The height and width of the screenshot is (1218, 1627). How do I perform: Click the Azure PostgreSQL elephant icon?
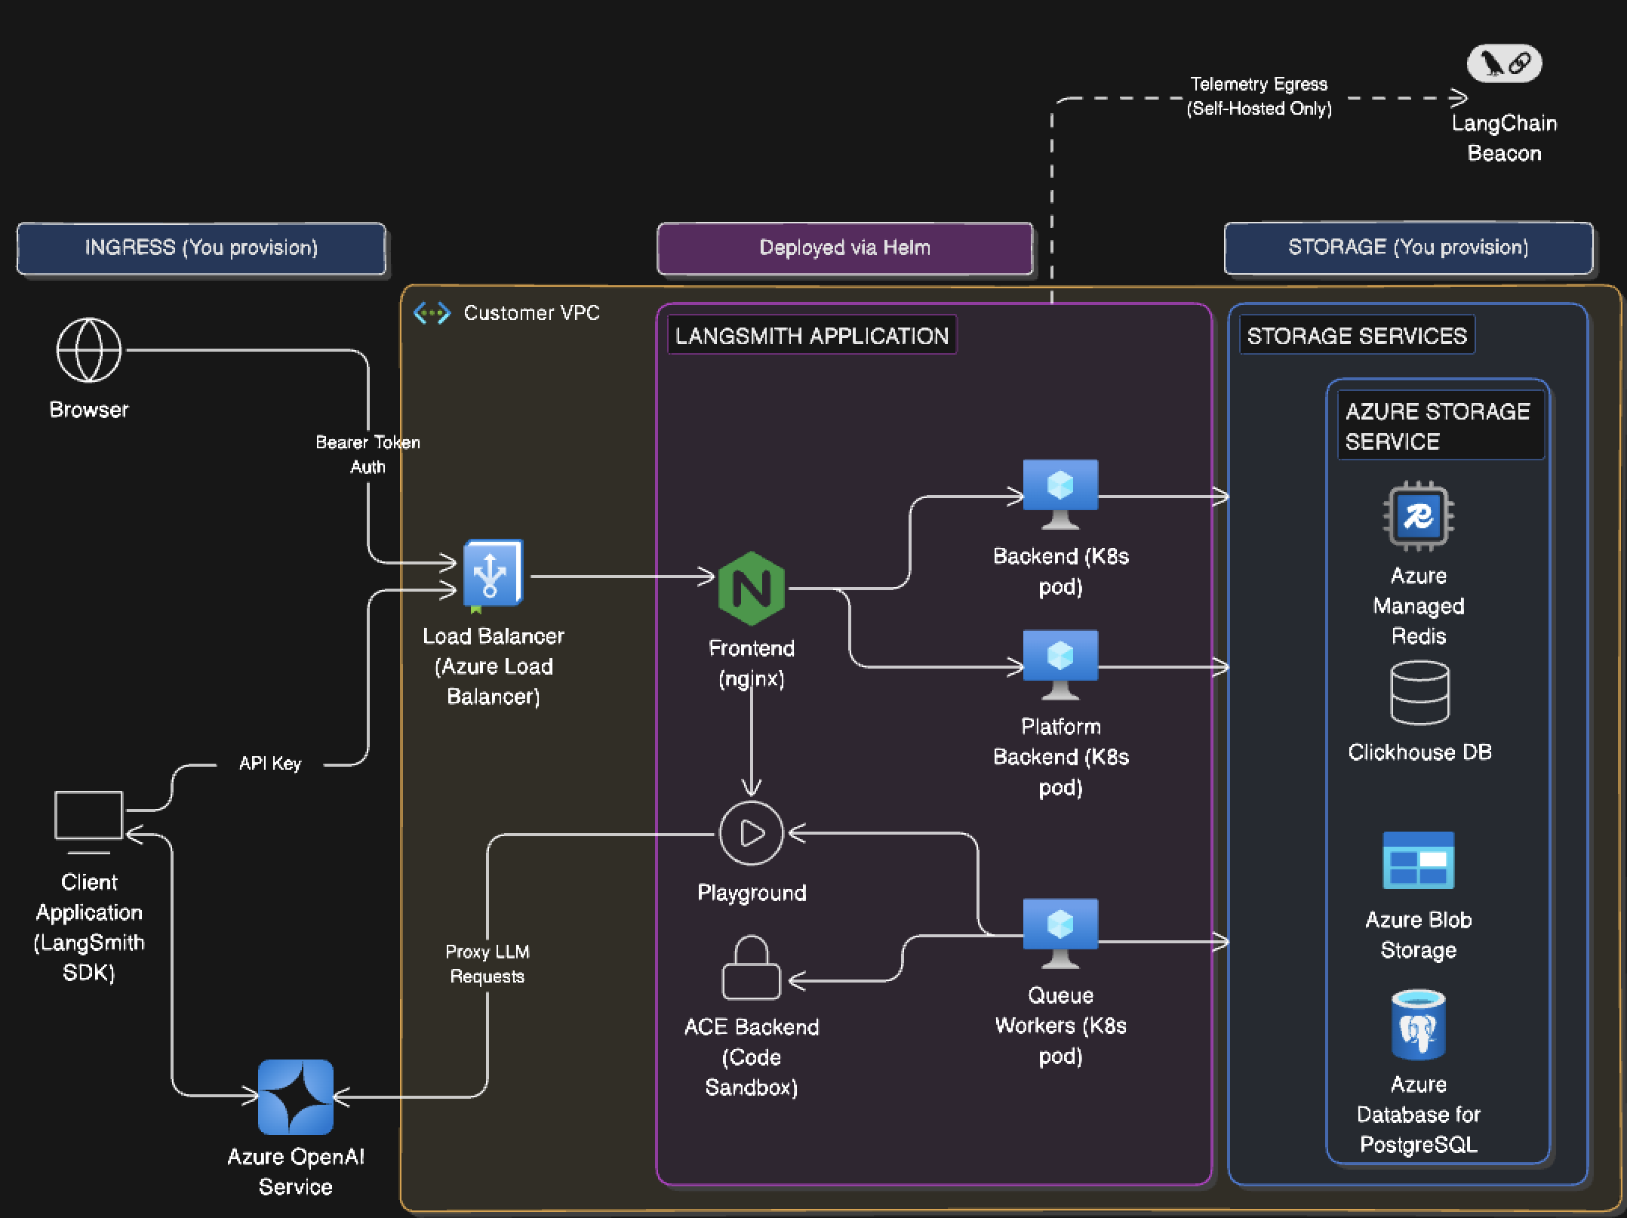tap(1419, 1025)
